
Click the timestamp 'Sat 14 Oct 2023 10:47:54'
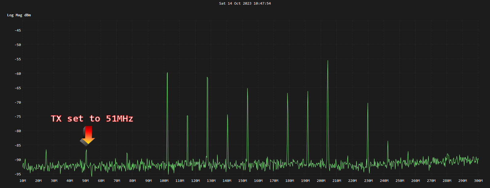245,3
